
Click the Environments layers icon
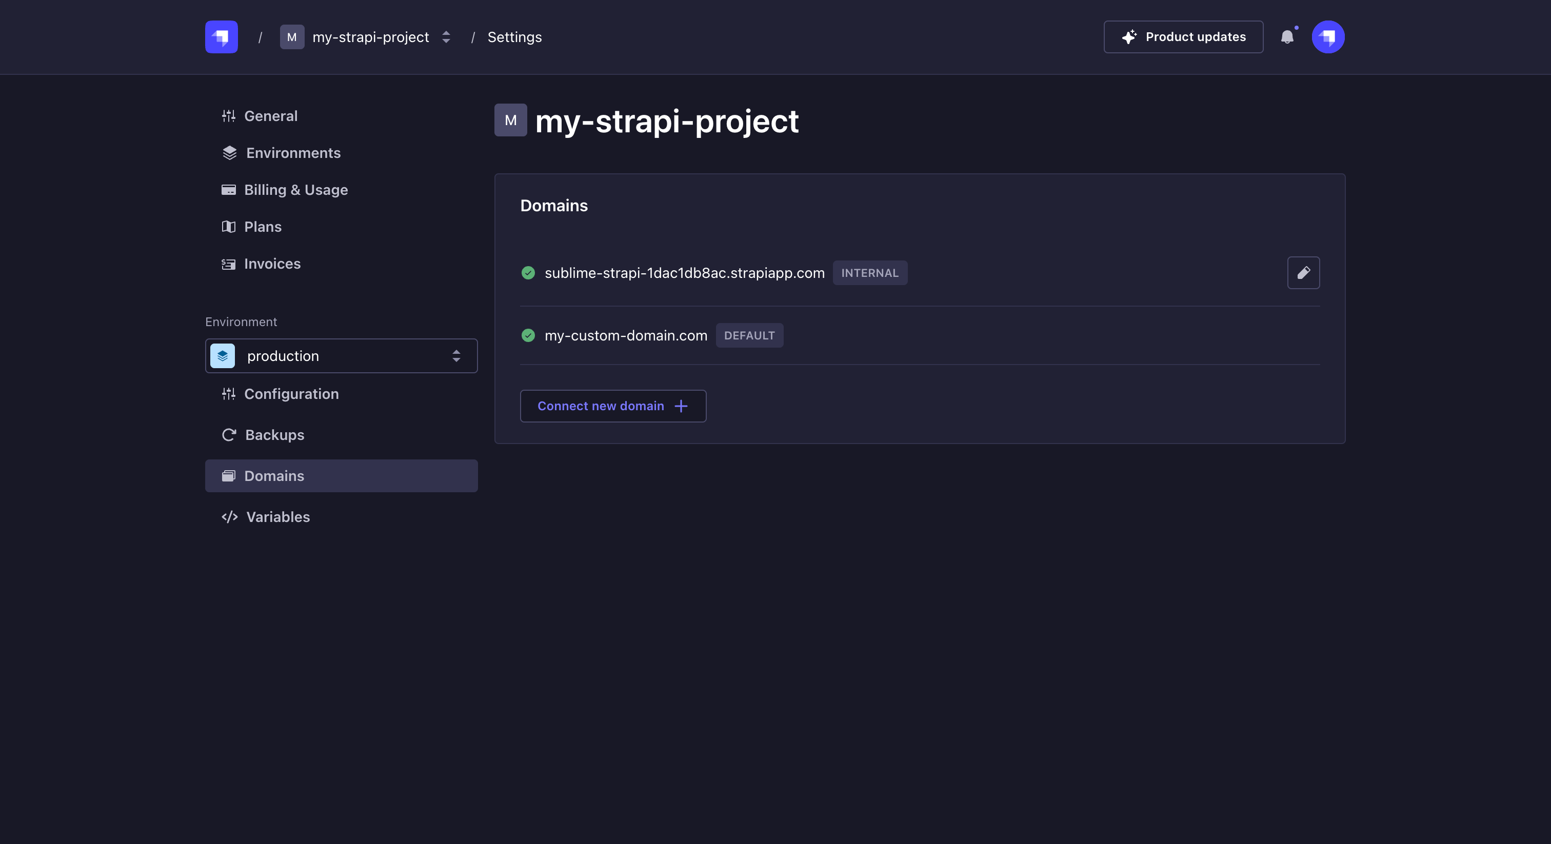[229, 153]
